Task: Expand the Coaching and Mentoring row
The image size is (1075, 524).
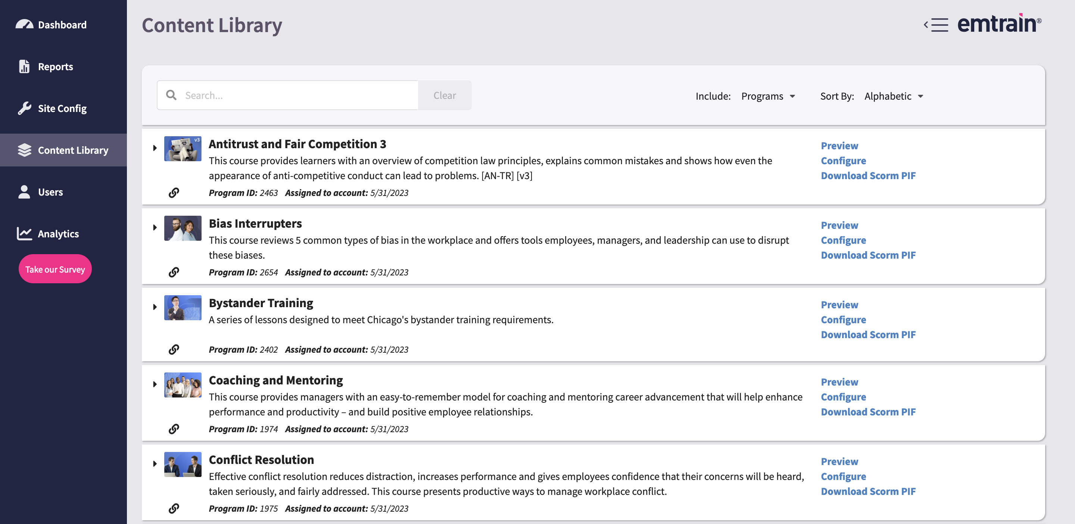Action: (155, 384)
